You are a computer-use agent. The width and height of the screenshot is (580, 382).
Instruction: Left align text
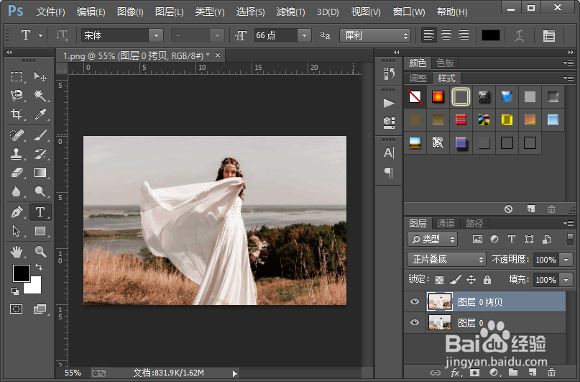coord(429,35)
